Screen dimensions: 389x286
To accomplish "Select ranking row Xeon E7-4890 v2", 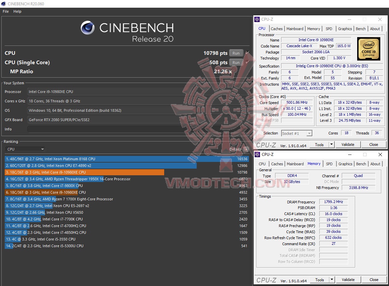I will (127, 166).
